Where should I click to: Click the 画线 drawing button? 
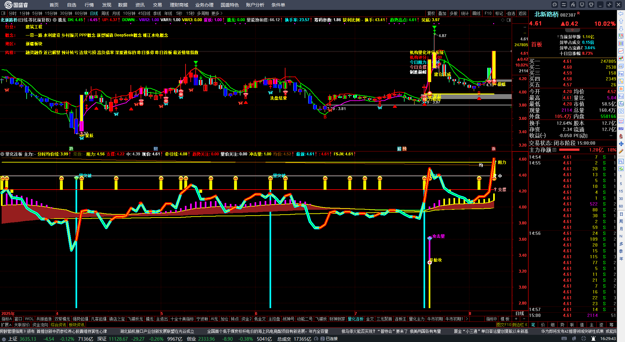pyautogui.click(x=477, y=13)
